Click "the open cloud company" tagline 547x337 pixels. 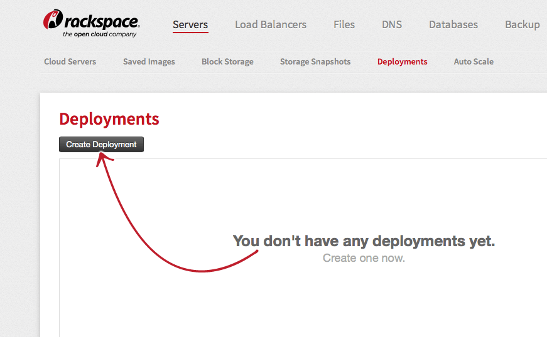(x=99, y=34)
